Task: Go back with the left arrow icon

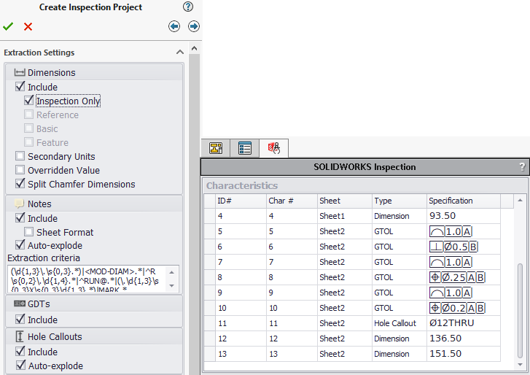Action: (x=174, y=26)
